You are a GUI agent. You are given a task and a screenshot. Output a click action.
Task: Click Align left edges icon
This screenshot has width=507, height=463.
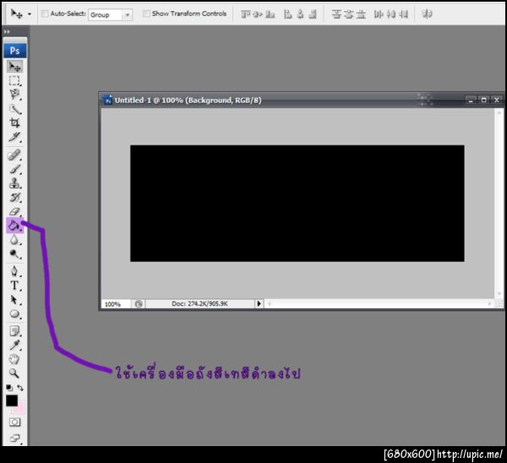(288, 14)
